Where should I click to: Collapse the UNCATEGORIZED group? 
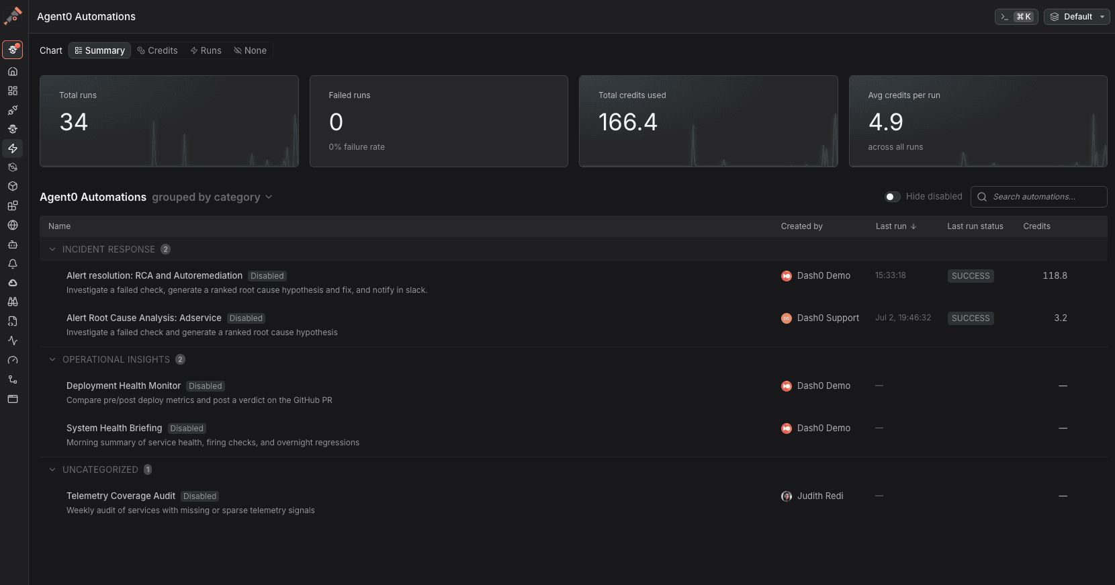(x=52, y=469)
